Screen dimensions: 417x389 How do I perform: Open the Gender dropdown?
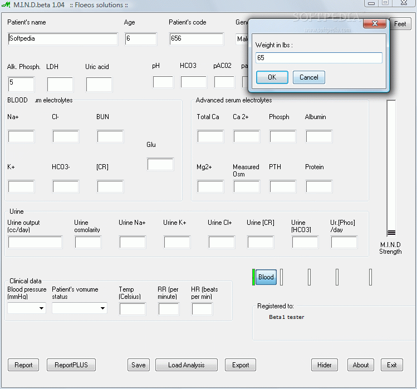[242, 39]
